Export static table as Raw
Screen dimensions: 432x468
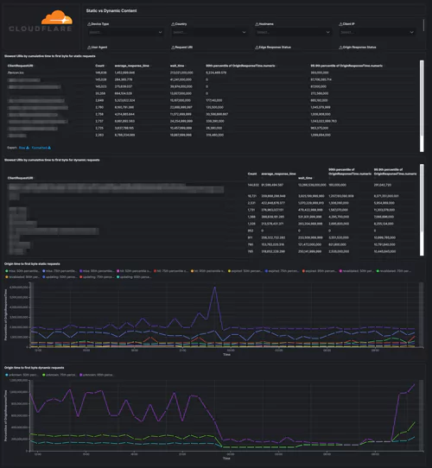pos(24,148)
